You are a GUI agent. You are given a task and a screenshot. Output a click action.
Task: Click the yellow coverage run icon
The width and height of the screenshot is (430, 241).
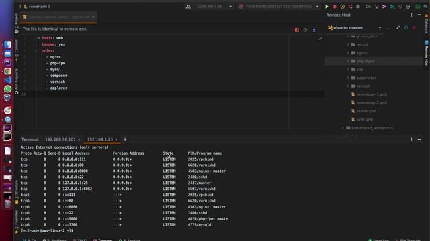pos(343,7)
